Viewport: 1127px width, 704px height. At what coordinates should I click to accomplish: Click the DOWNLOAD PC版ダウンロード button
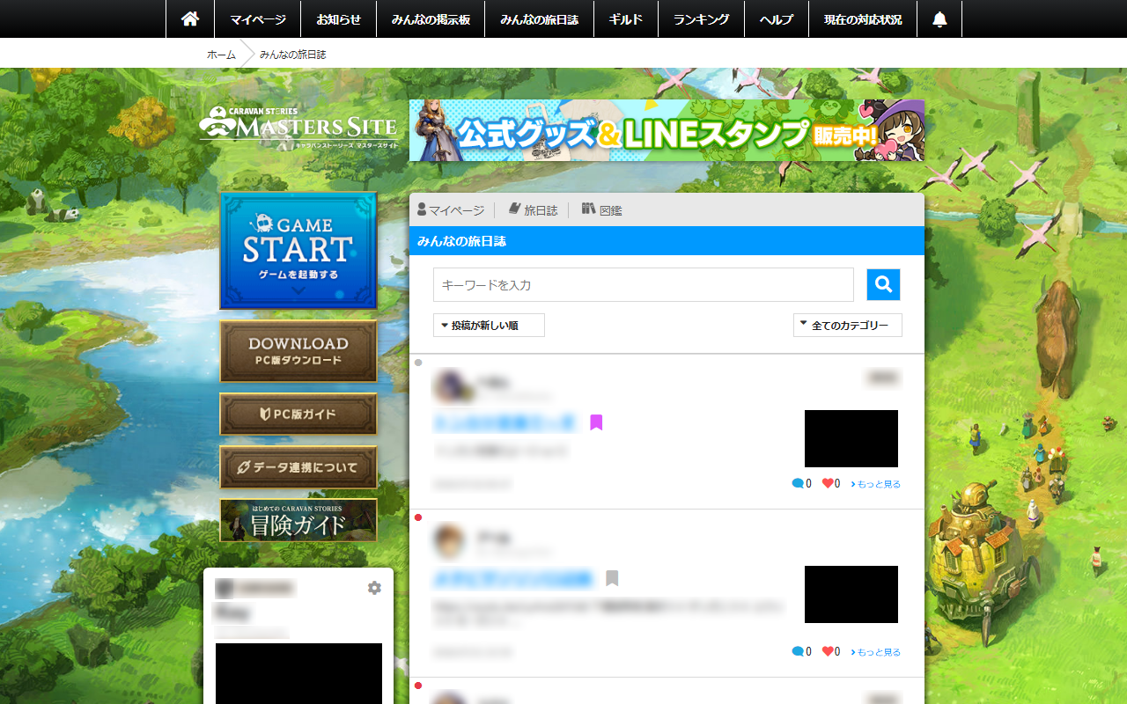(298, 351)
